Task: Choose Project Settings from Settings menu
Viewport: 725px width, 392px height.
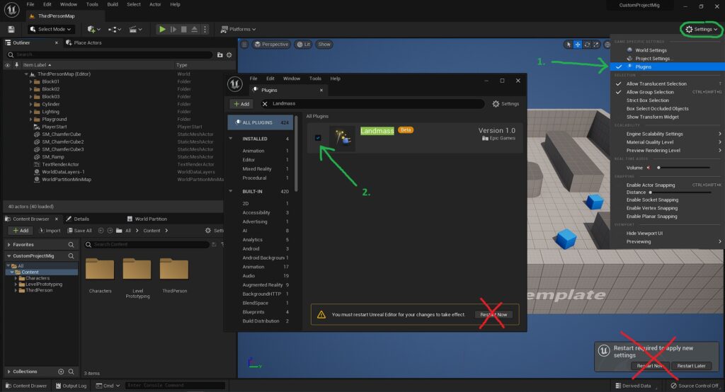Action: point(652,59)
